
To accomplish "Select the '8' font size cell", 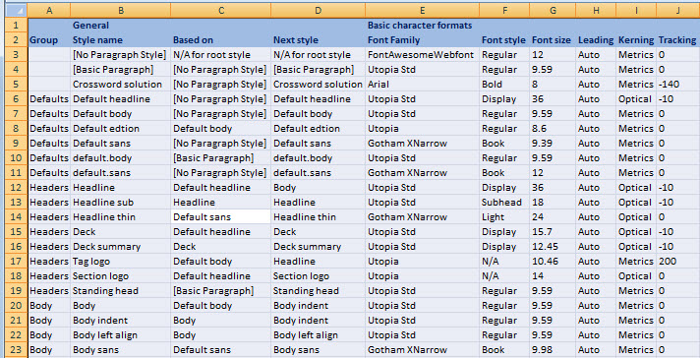I will point(553,84).
